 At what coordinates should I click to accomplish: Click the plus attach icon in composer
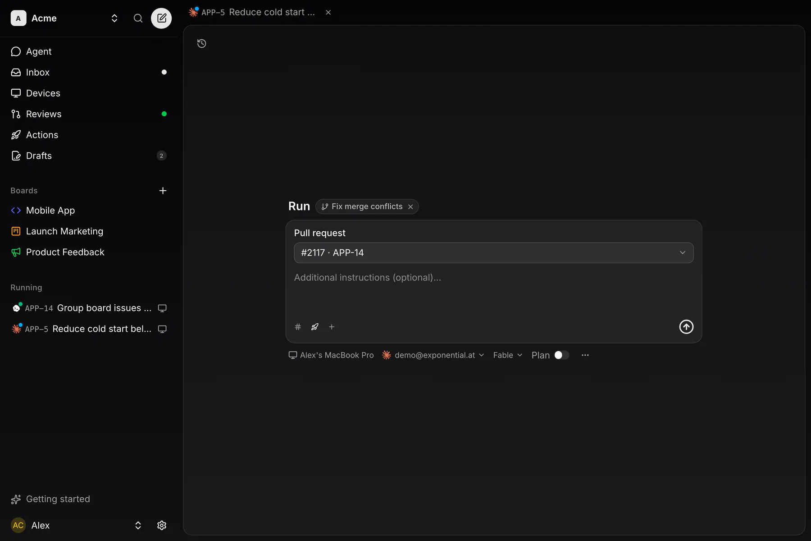tap(332, 327)
